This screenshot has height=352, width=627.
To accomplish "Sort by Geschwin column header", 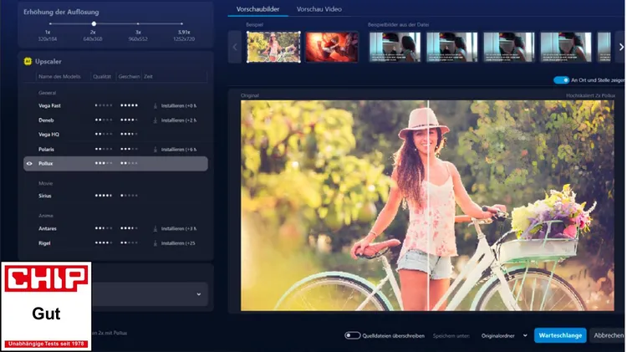I will [x=129, y=76].
